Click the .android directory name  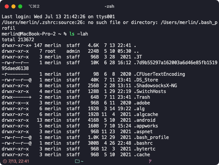pyautogui.click(x=145, y=120)
